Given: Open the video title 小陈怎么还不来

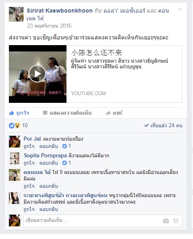Looking at the screenshot, I should coord(96,53).
